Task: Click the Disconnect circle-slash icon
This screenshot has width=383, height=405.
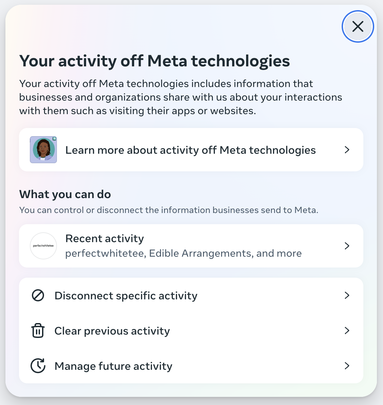Action: 38,296
